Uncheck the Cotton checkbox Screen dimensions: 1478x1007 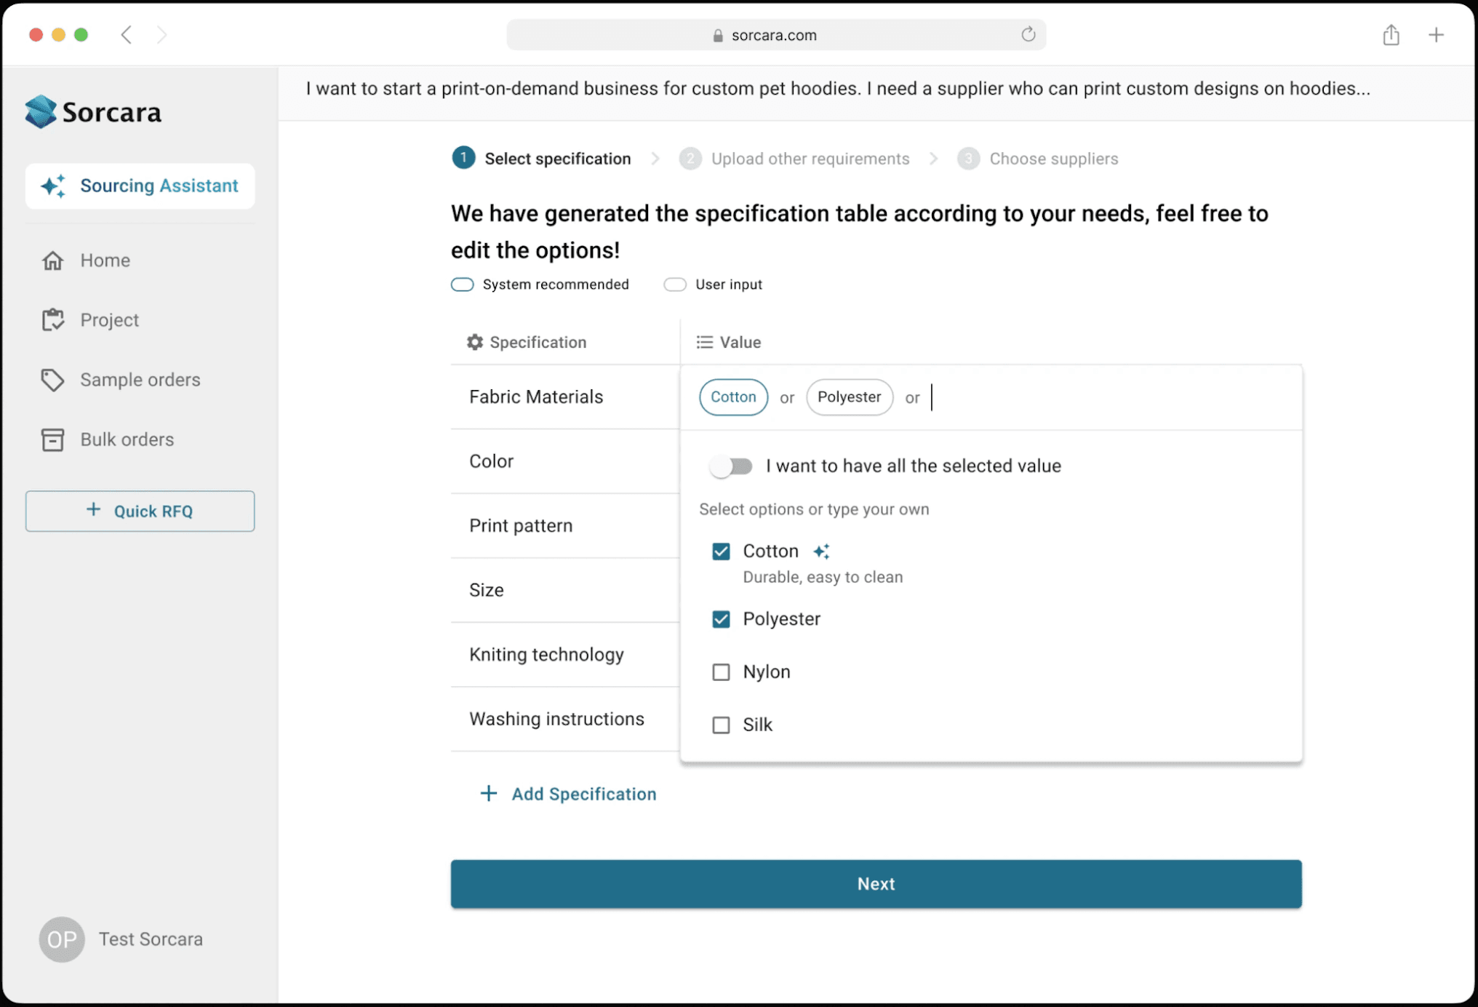(721, 552)
